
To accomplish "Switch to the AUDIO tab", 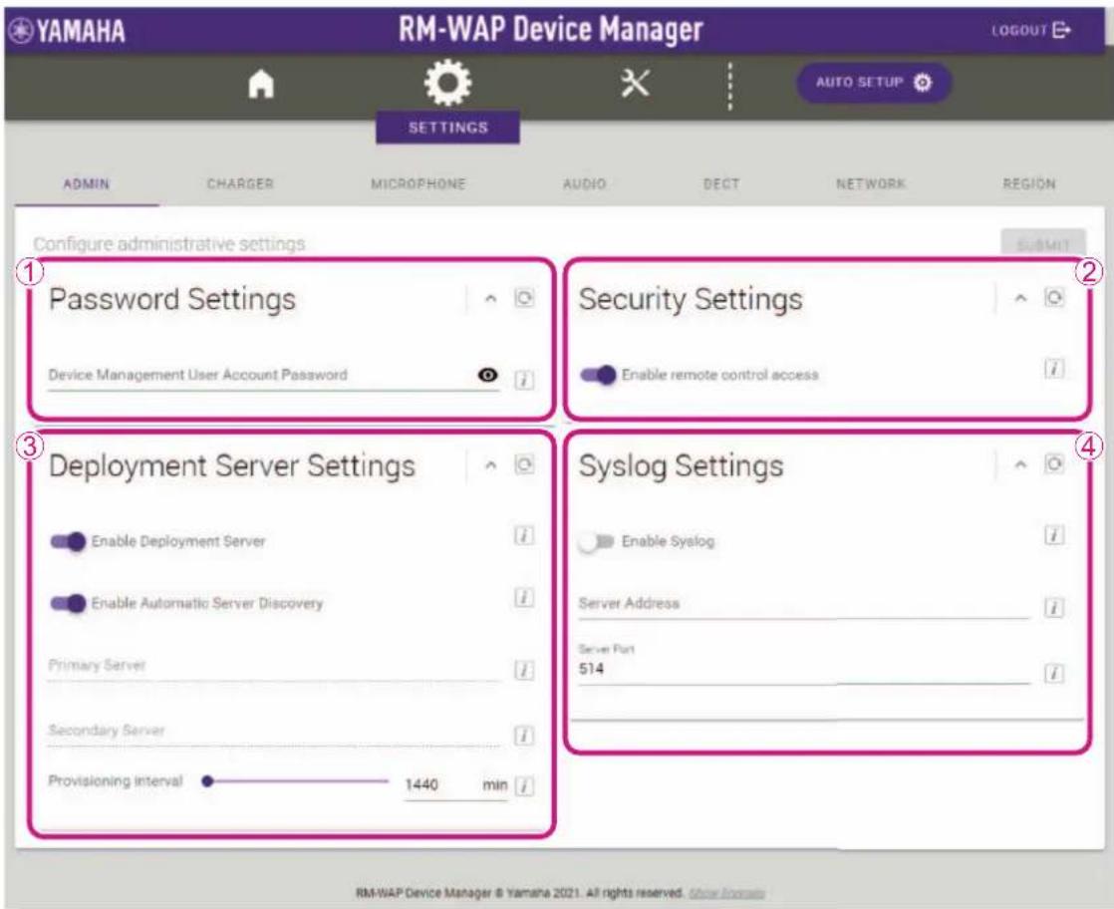I will click(584, 184).
